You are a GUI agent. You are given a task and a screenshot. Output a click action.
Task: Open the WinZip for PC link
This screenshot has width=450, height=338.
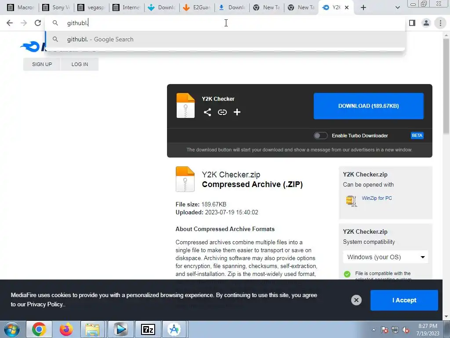tap(377, 198)
